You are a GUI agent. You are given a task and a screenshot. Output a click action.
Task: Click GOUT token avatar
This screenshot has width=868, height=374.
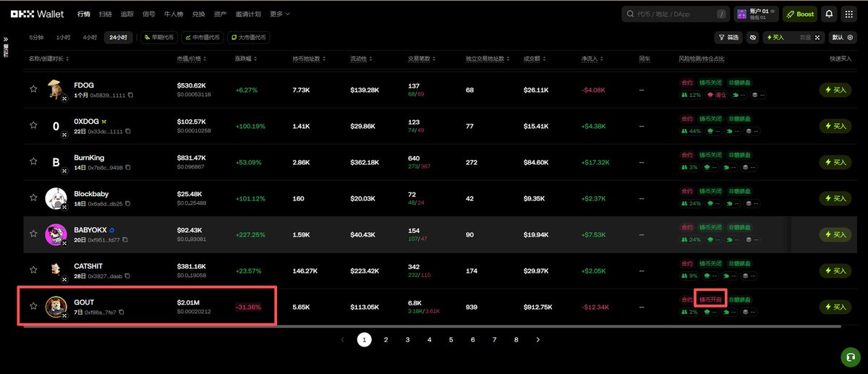tap(56, 306)
